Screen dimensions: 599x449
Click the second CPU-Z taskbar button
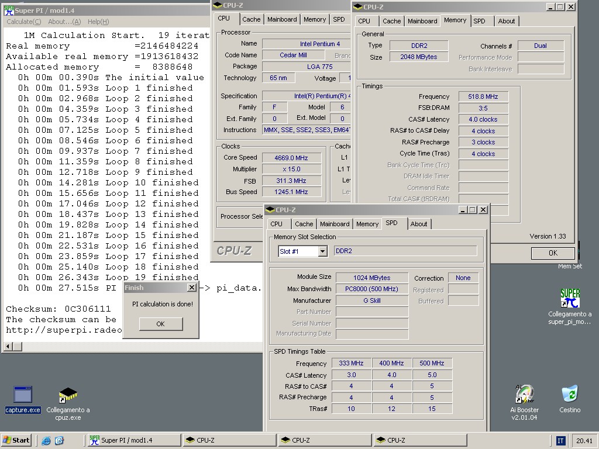tap(325, 440)
